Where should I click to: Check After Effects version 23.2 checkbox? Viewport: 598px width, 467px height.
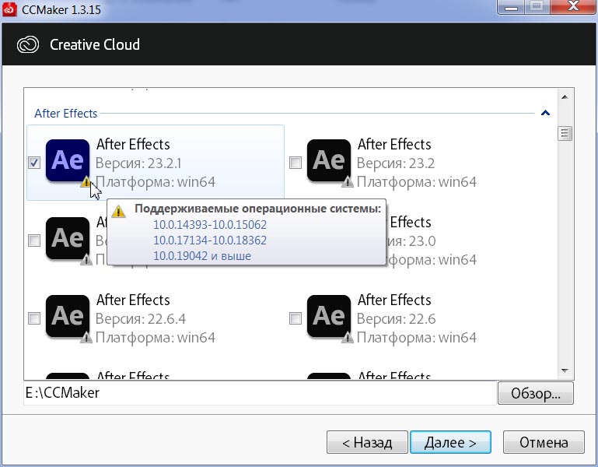[x=296, y=163]
